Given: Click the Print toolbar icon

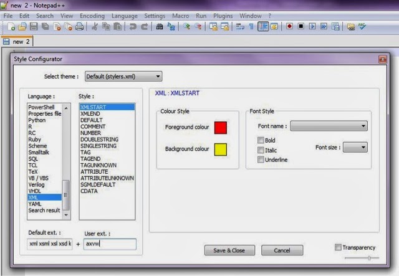Looking at the screenshot, I should (x=80, y=26).
